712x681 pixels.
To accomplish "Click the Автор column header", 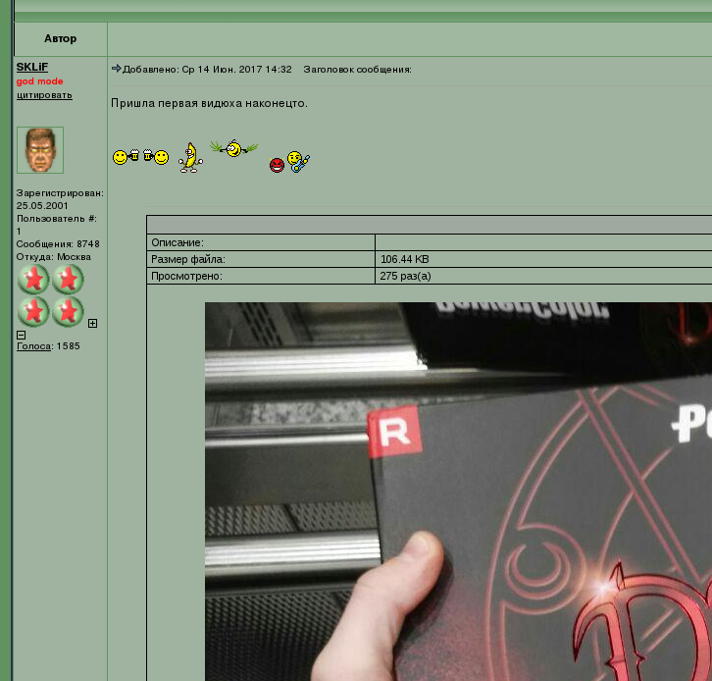I will pos(61,38).
